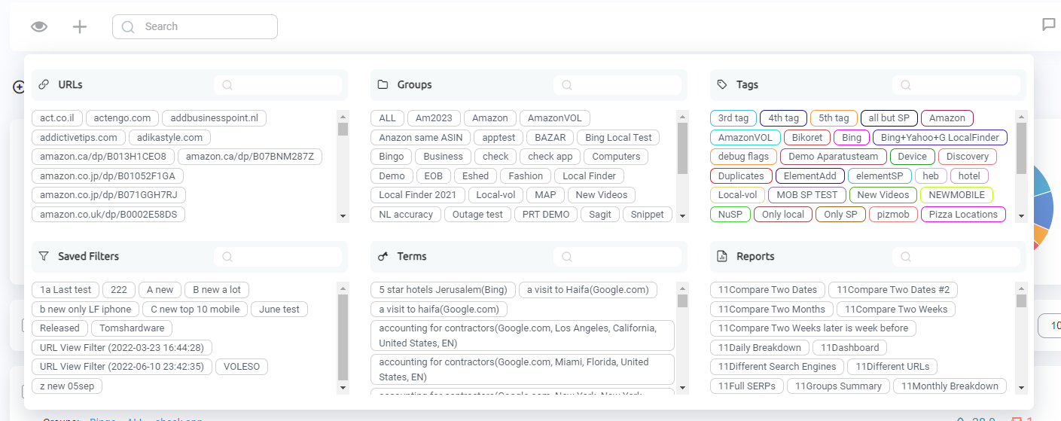Search within the Groups panel
Screen dimensions: 1061x421
[x=617, y=85]
